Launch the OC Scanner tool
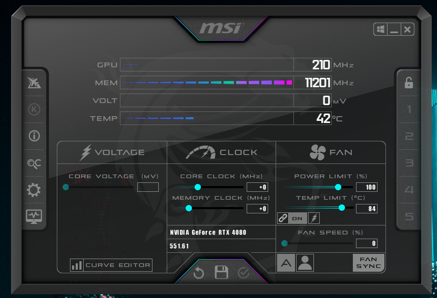The image size is (437, 298). point(34,163)
